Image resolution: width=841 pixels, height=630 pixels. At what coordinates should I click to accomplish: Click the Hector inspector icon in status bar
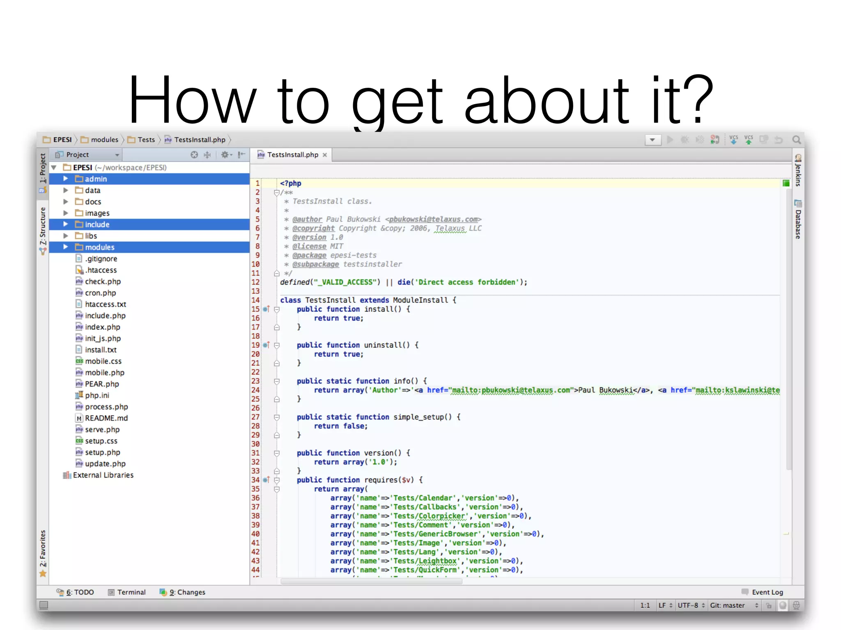tap(796, 605)
